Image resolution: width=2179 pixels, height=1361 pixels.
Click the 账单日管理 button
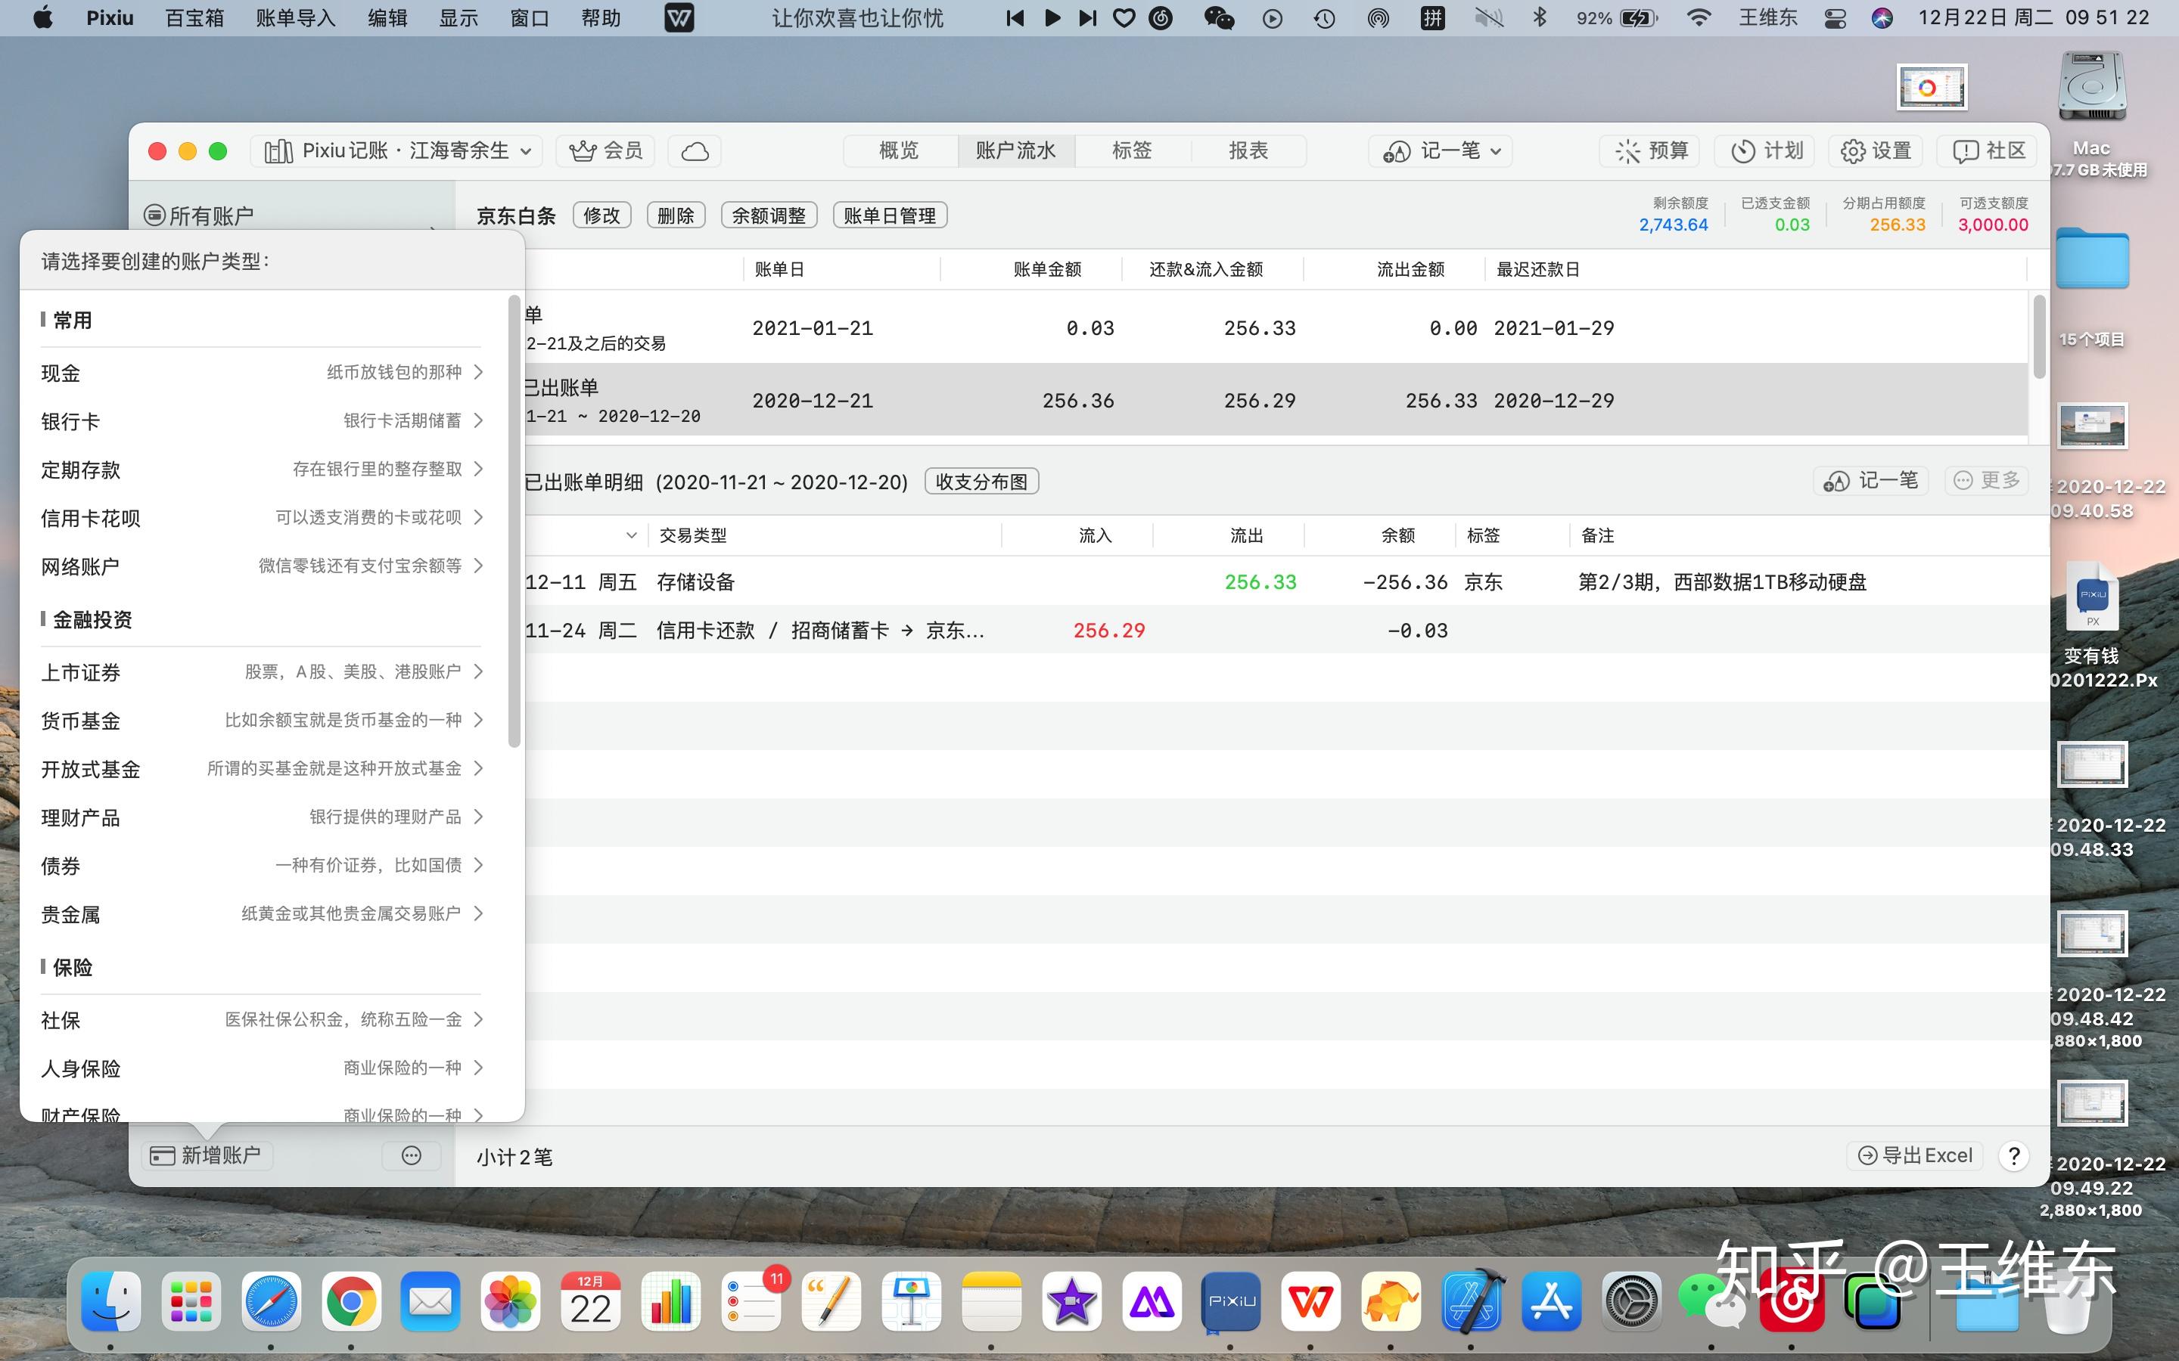[x=890, y=216]
